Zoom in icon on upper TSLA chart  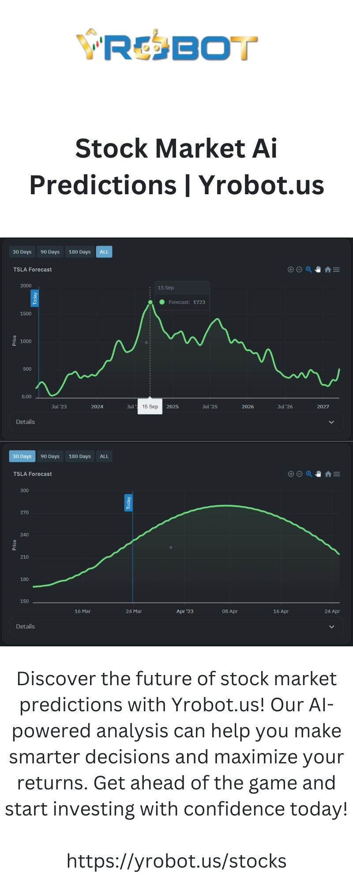tap(290, 269)
